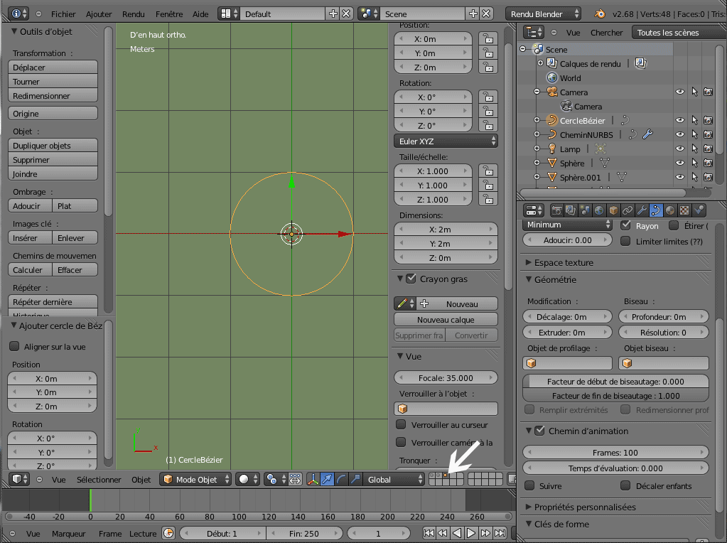Collapse the Géométrie panel
727x543 pixels.
click(528, 279)
